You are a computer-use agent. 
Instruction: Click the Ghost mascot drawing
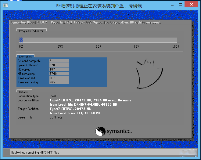(x=149, y=73)
